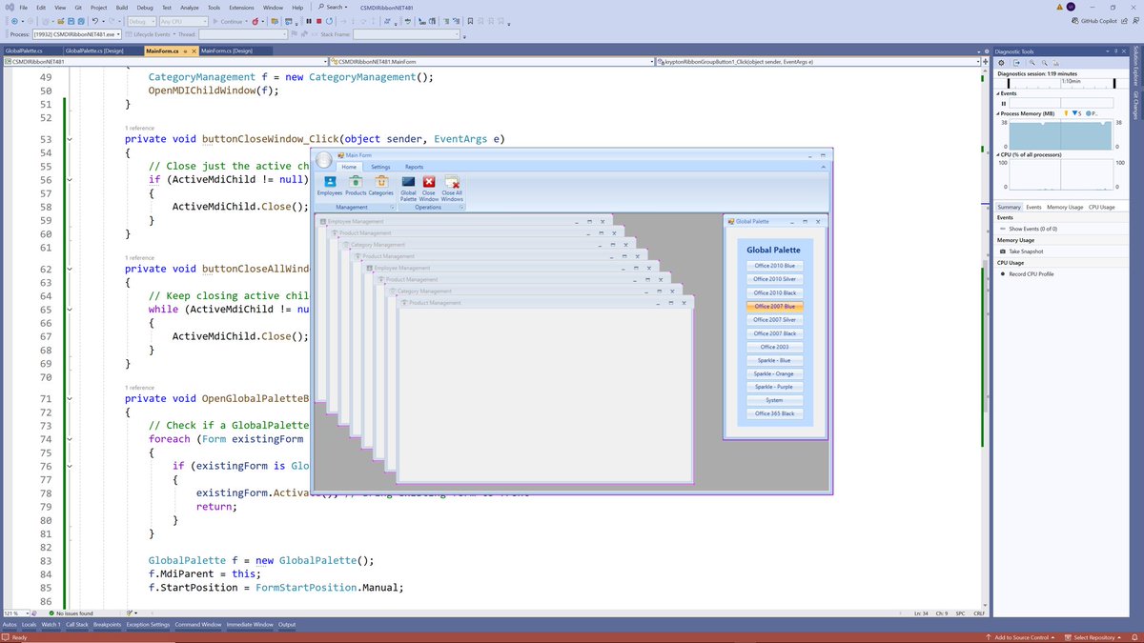Open Global Palette from the ribbon
1144x643 pixels.
pos(408,187)
